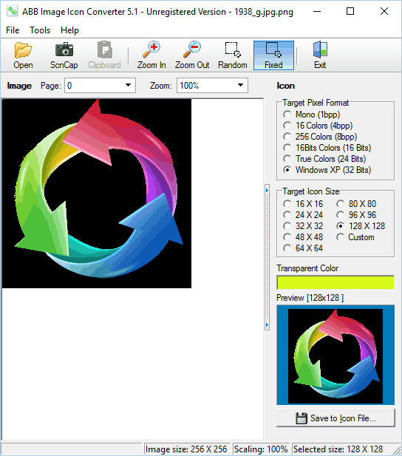
Task: Open the Tools menu
Action: pyautogui.click(x=40, y=30)
